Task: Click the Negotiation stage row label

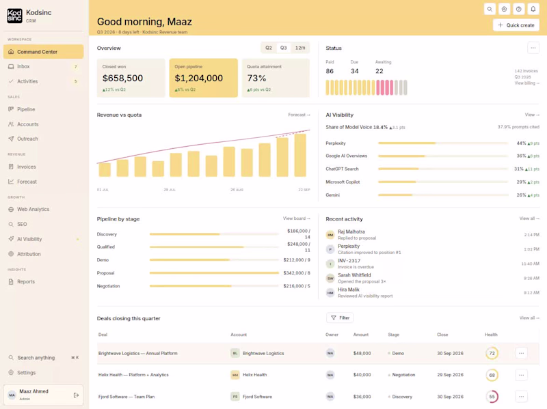Action: (108, 286)
